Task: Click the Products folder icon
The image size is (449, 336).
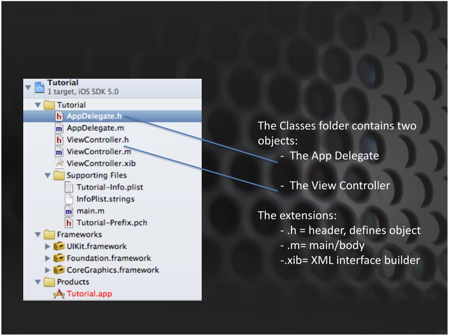Action: coord(49,282)
